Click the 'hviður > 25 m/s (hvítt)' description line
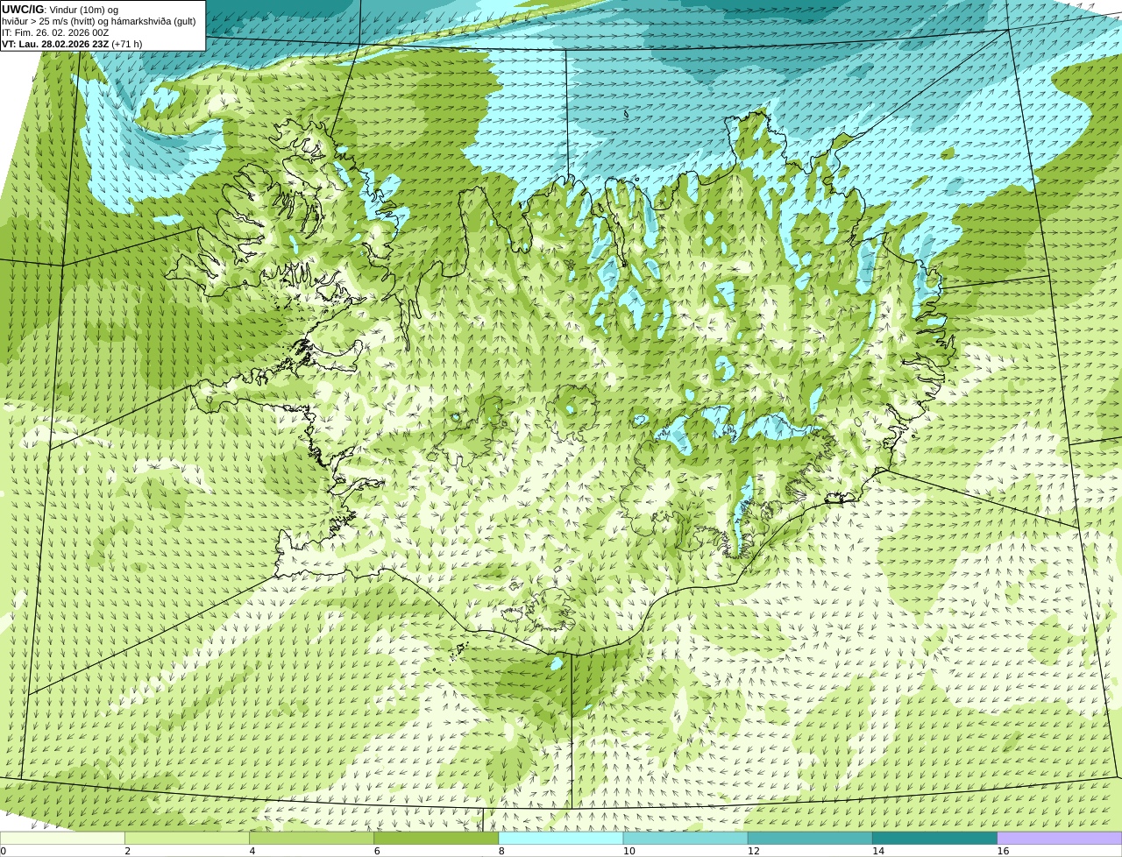Image resolution: width=1122 pixels, height=857 pixels. coord(99,21)
